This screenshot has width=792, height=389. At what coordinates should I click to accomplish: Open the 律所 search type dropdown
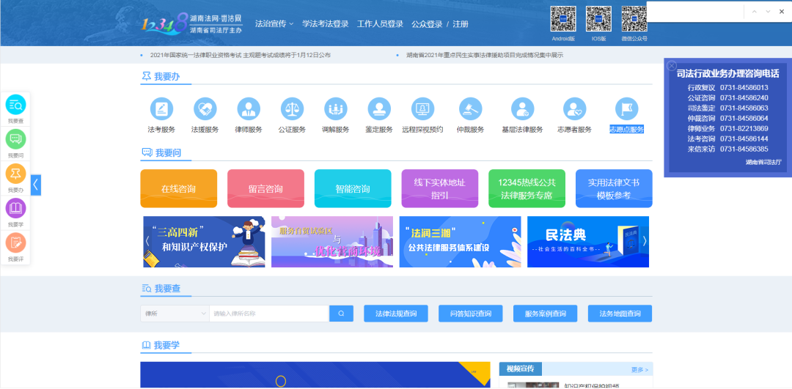coord(175,314)
